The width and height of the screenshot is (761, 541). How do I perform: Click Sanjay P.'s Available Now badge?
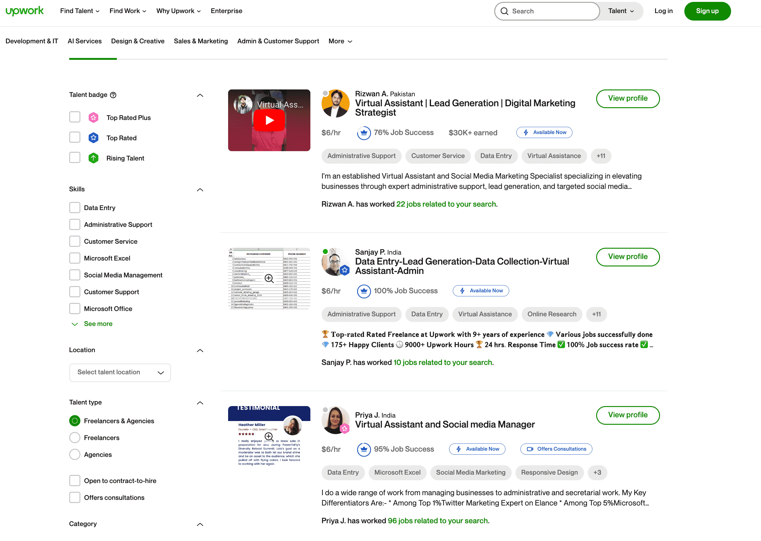click(481, 291)
